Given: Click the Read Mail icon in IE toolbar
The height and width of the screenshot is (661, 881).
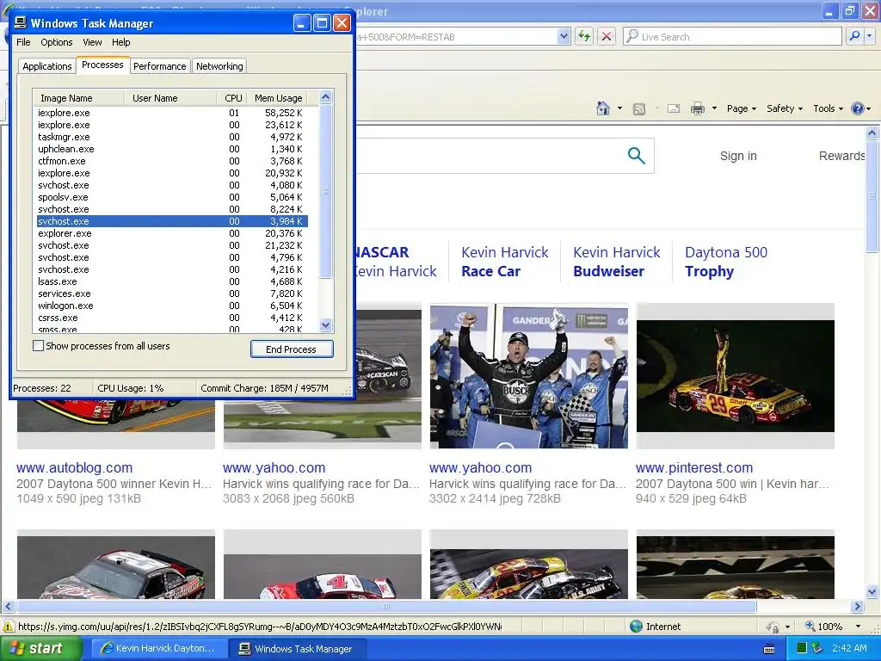Looking at the screenshot, I should pos(673,108).
